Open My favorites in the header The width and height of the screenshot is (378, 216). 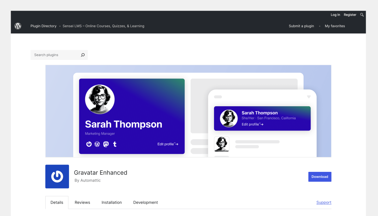(334, 26)
